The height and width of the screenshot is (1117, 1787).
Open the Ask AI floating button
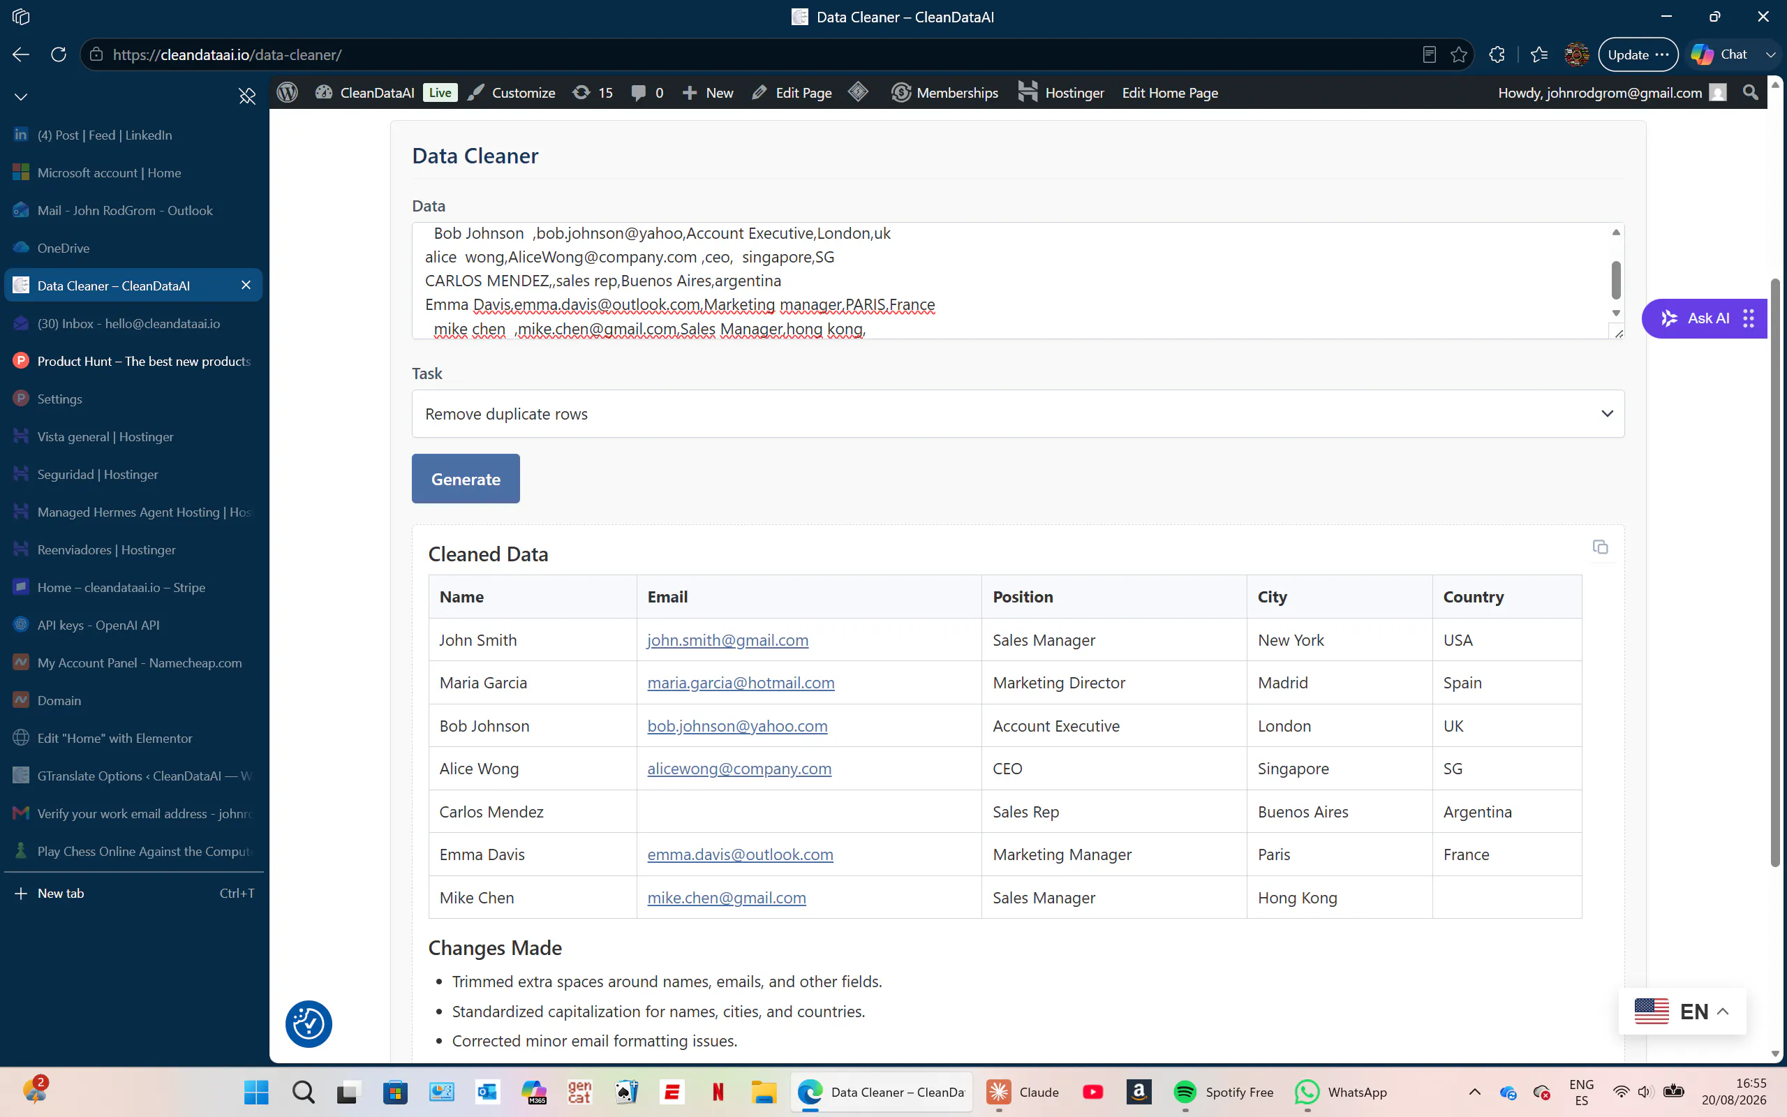[x=1705, y=318]
